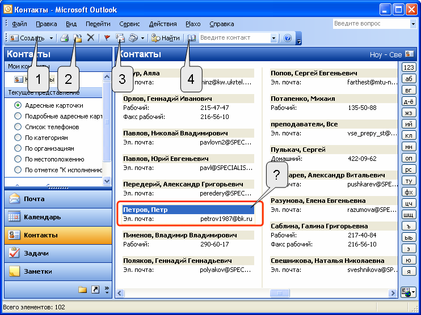
Task: Select the Подробные адресные карточки view radio button
Action: tap(18, 116)
